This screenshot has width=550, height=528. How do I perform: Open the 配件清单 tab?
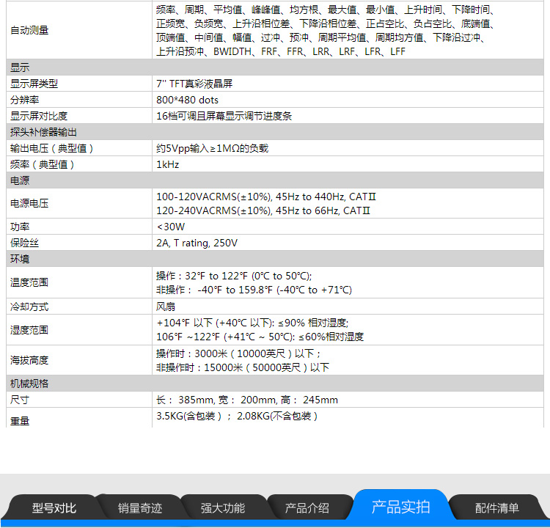(x=496, y=508)
